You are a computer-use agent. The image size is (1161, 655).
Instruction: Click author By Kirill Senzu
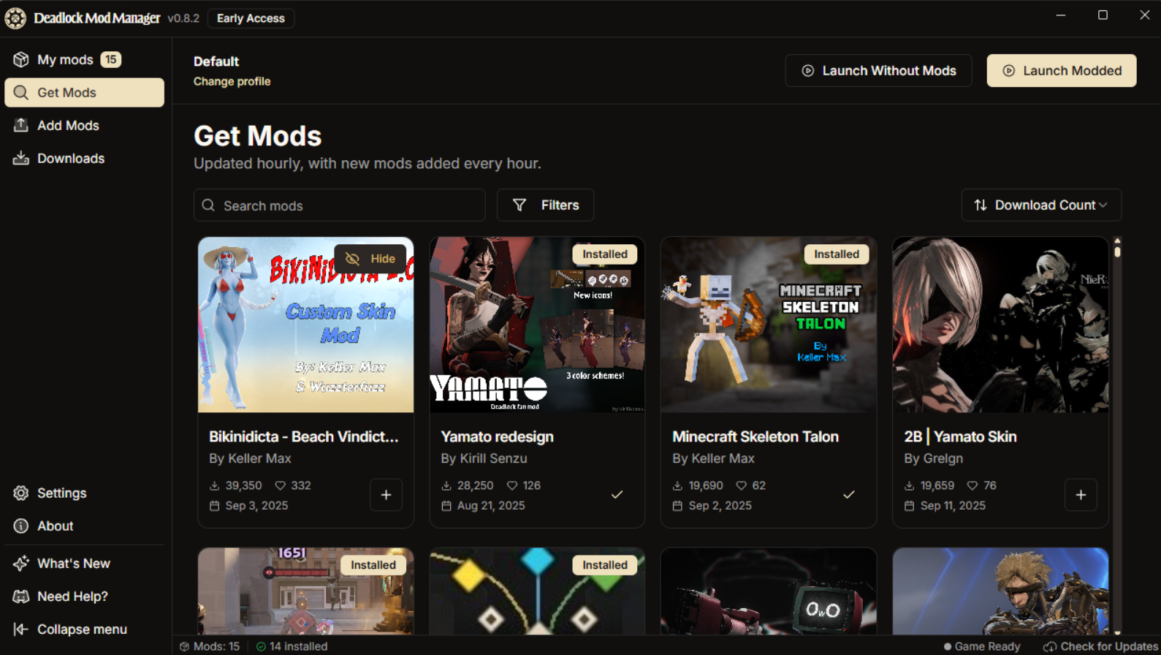484,458
